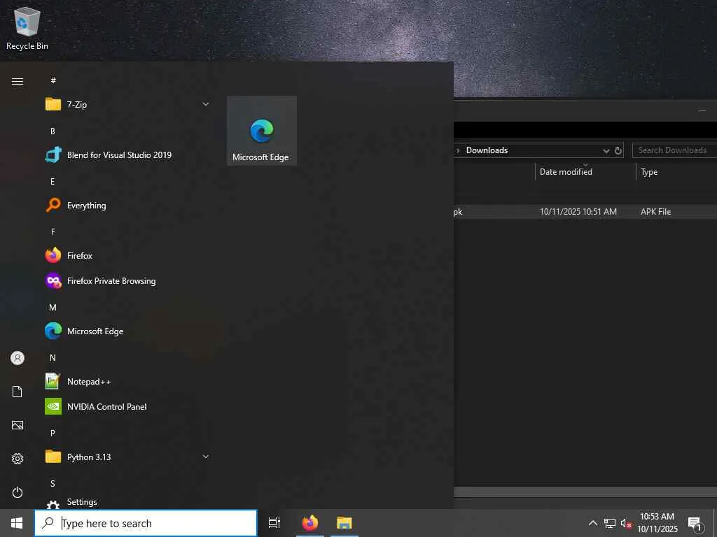The height and width of the screenshot is (537, 717).
Task: Refresh the Downloads folder in Explorer
Action: click(618, 151)
